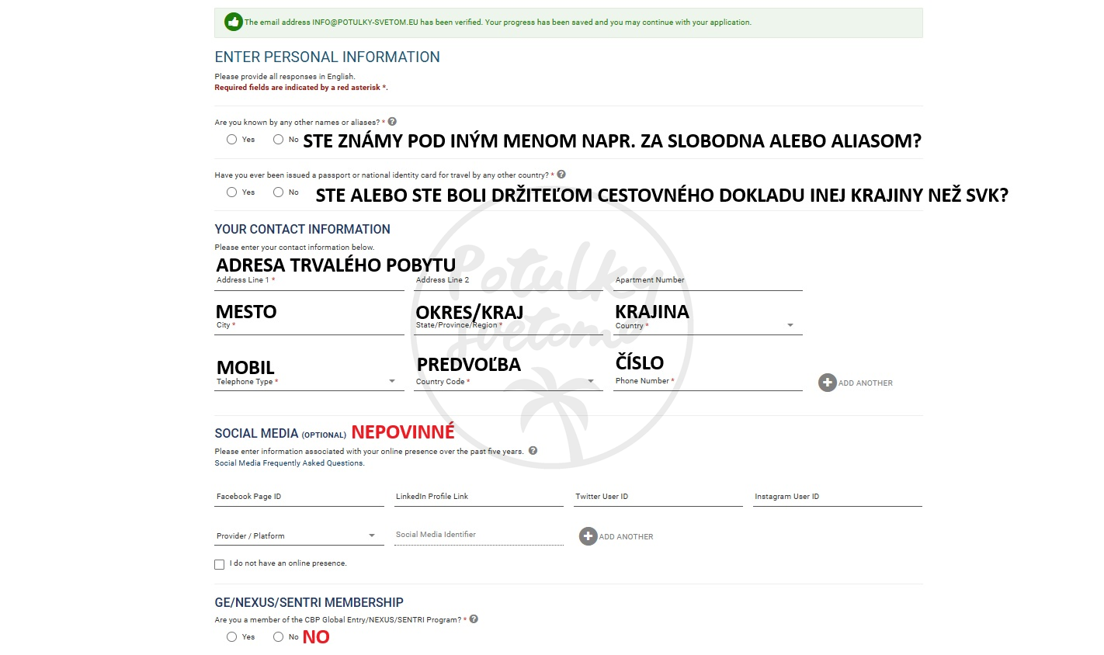Select Yes for other names or aliases
Screen dimensions: 1104x655
(231, 140)
